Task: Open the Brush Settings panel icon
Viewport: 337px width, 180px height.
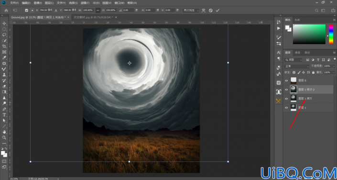Action: pyautogui.click(x=279, y=37)
